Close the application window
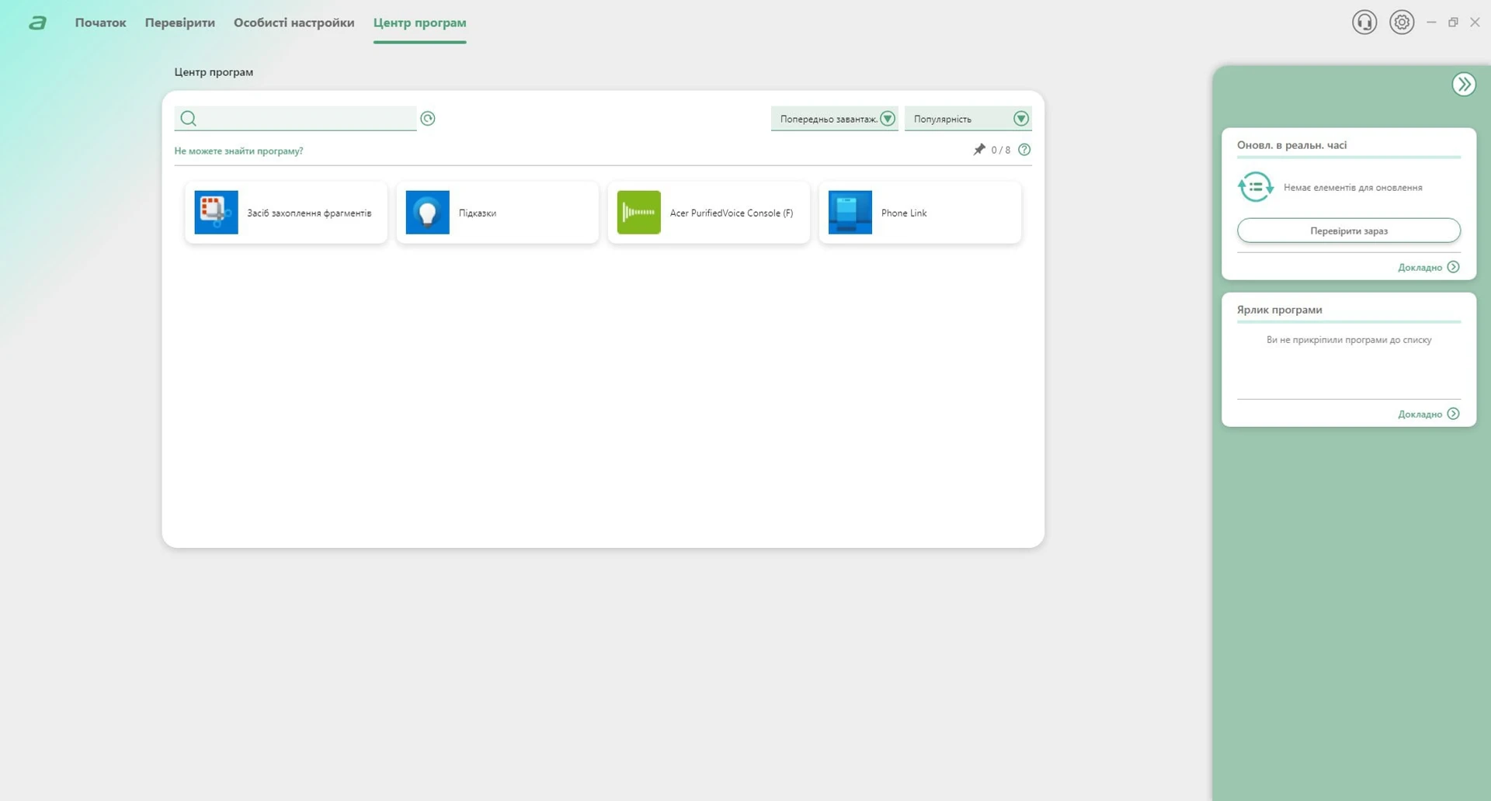Viewport: 1491px width, 801px height. (1475, 23)
